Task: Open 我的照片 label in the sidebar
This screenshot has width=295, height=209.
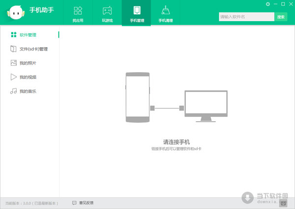Action: (28, 63)
